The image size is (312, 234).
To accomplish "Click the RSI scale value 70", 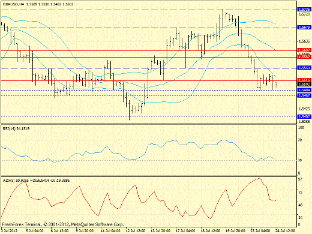I will click(x=300, y=140).
